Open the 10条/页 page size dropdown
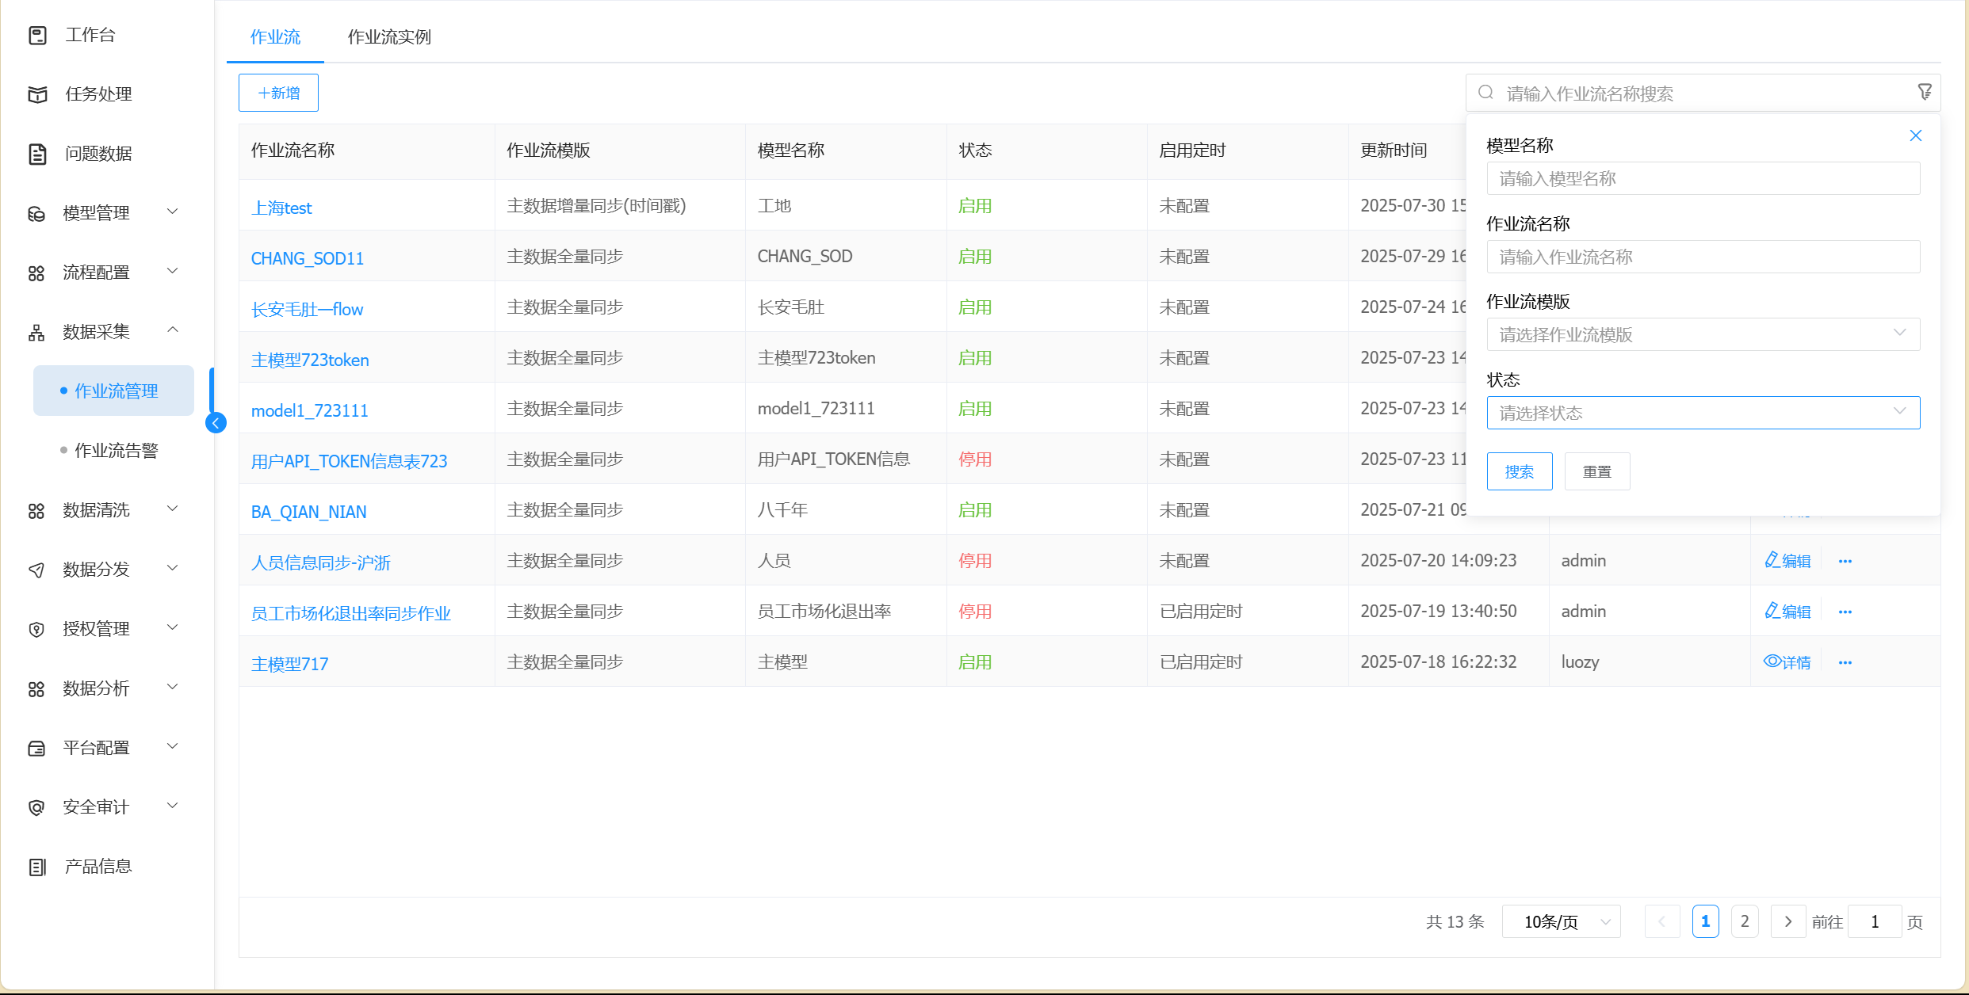1969x995 pixels. click(x=1560, y=922)
